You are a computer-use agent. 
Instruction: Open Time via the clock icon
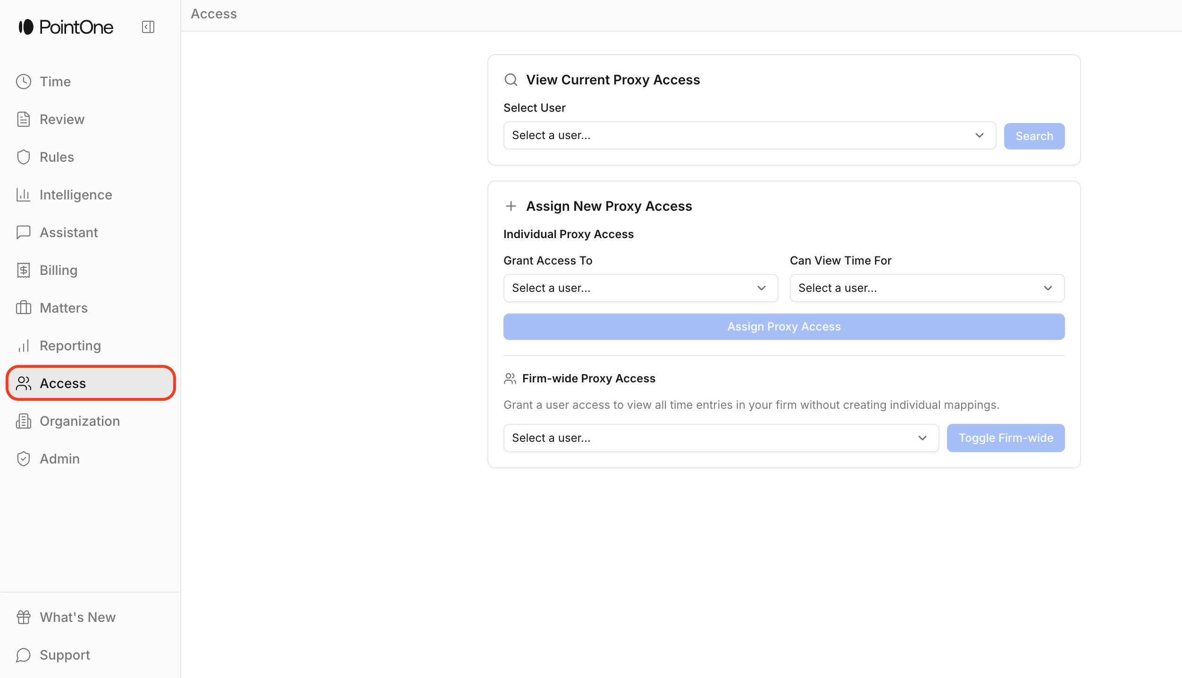click(24, 82)
